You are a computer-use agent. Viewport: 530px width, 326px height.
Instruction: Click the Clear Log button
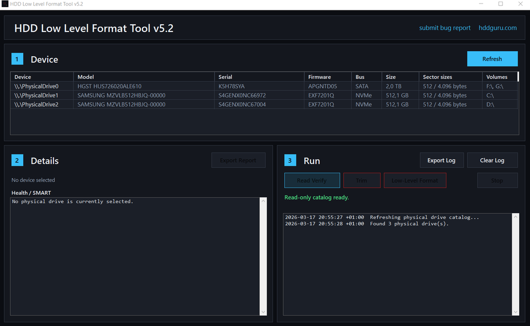point(492,160)
